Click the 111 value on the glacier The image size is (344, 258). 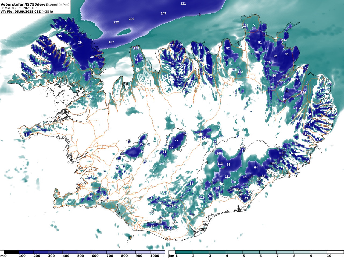click(227, 177)
